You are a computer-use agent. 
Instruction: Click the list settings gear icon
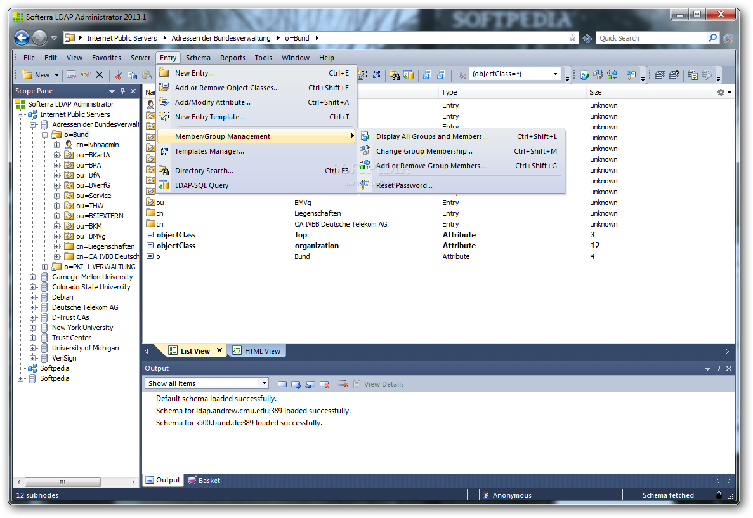pyautogui.click(x=721, y=92)
